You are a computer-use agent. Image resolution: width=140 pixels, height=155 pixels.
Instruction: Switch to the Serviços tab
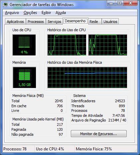[54, 22]
